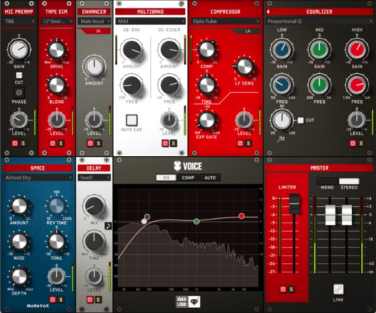Image resolution: width=376 pixels, height=313 pixels.
Task: Click the green mid band EQ node
Action: click(196, 221)
